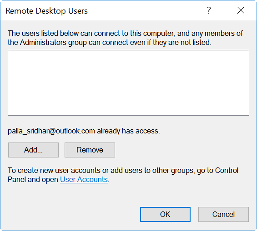Click inside the empty users list box
This screenshot has width=257, height=231.
(x=128, y=83)
